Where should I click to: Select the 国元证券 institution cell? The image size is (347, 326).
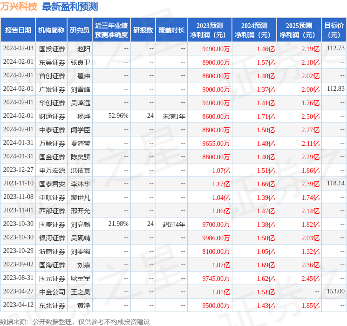[52, 278]
